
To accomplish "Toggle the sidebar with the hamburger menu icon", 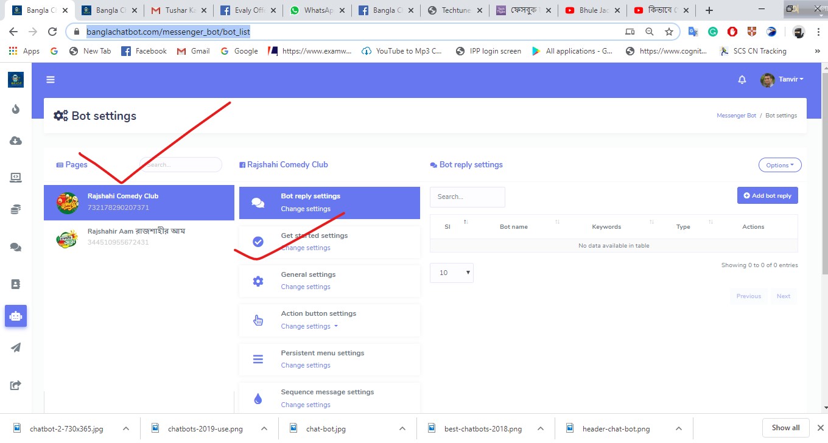I will tap(51, 79).
